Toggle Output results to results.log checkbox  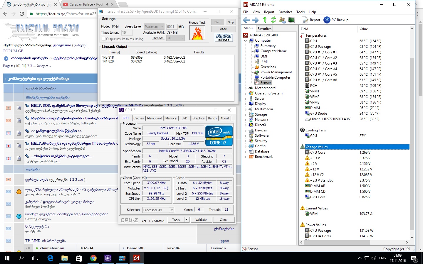click(x=103, y=39)
